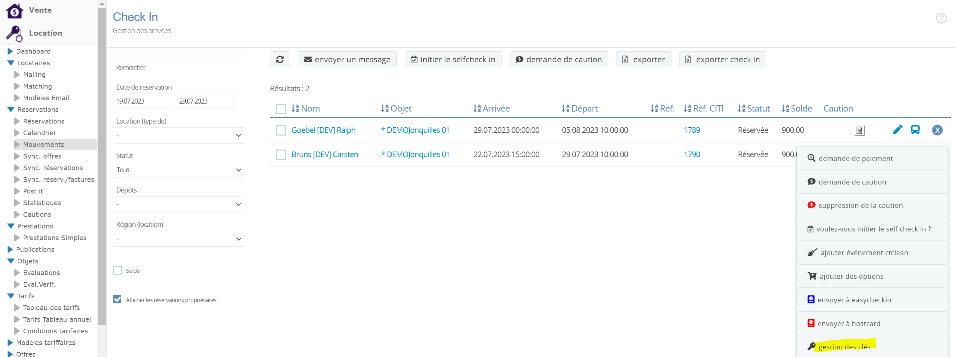Click the sidebar scroll-up arrow

[x=102, y=4]
